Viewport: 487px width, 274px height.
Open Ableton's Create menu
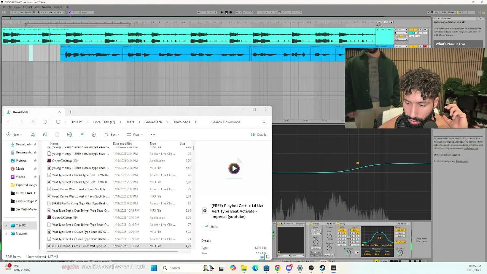17,7
